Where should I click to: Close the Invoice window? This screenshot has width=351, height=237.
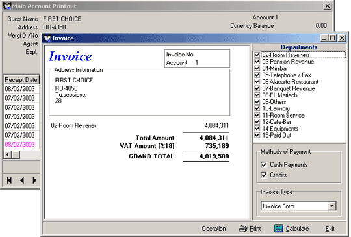(x=342, y=38)
